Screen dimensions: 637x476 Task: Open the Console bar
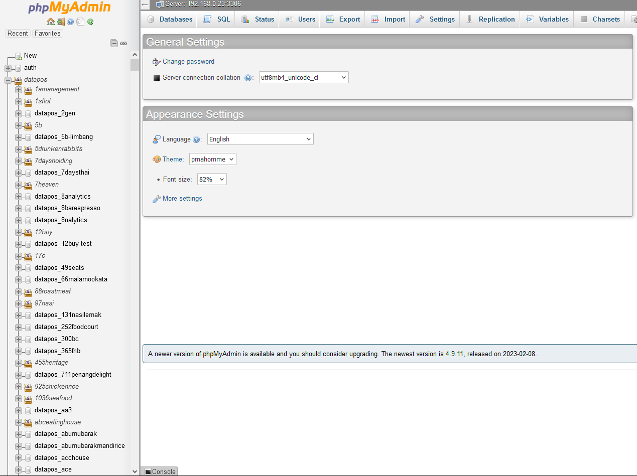click(160, 471)
